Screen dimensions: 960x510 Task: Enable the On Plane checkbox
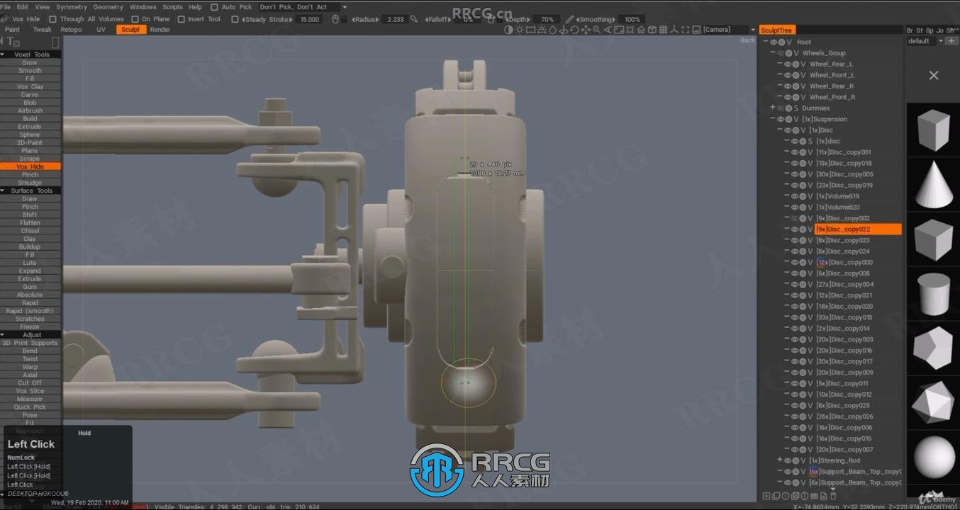click(135, 19)
